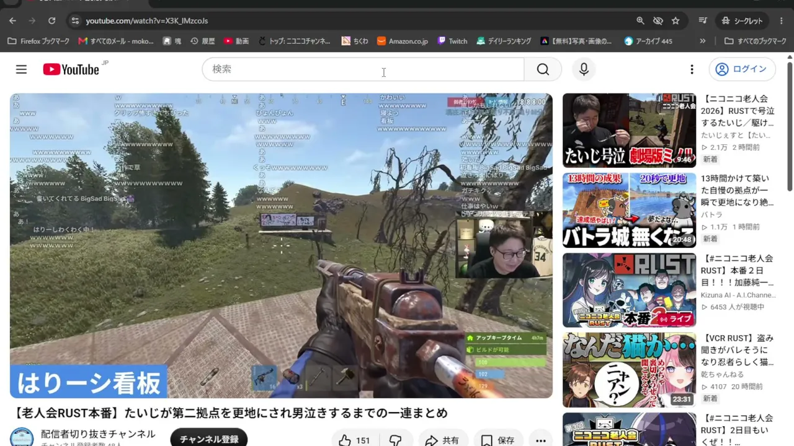Viewport: 794px width, 446px height.
Task: Open the たいじ号泣 劇場版 video thumbnail
Action: click(629, 131)
